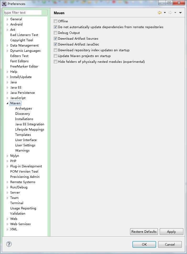
Task: Enable the Offline checkbox
Action: coord(56,21)
